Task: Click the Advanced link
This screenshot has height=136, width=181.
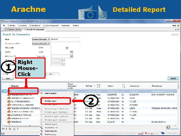Action: (175, 34)
